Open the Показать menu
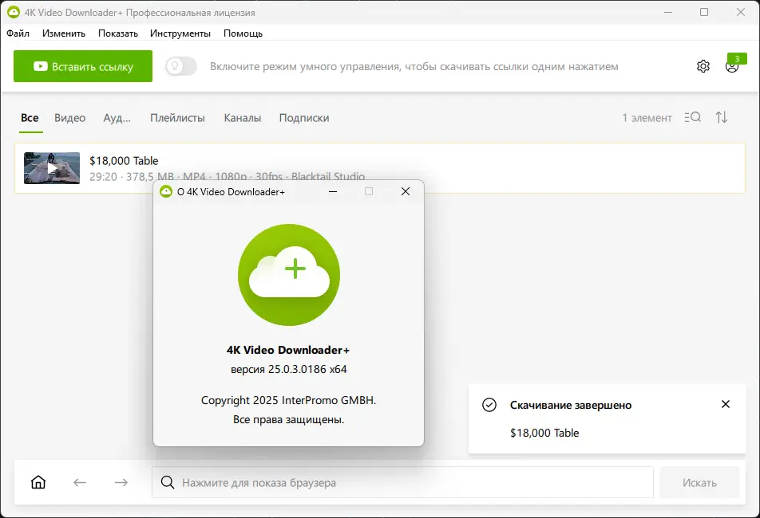 click(x=118, y=33)
